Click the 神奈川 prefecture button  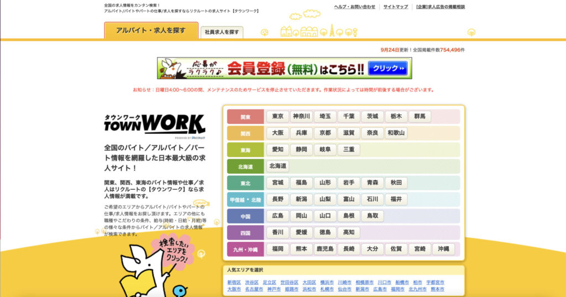pos(301,117)
